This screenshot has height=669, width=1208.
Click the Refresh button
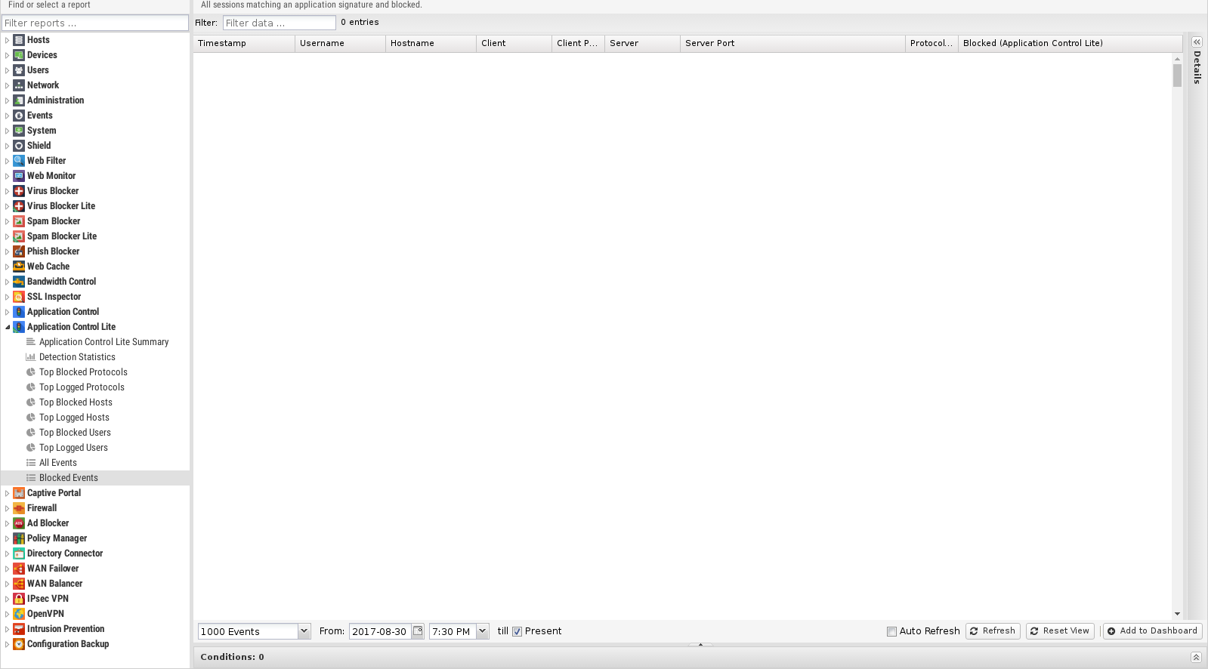[x=993, y=631]
